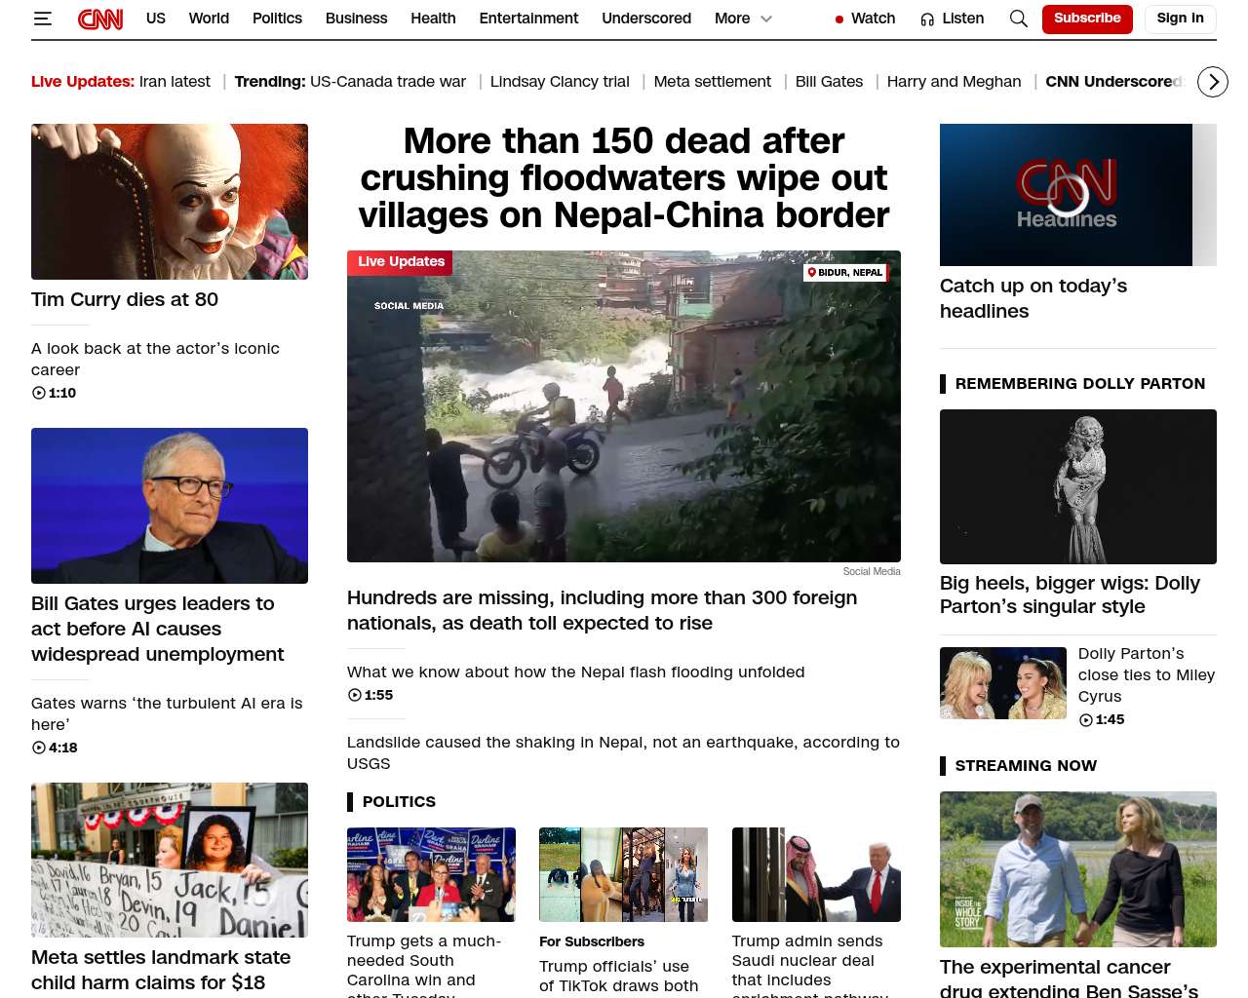Open how Nepal flash flooding unfolded link
Viewport: 1248px width, 998px height.
click(576, 672)
